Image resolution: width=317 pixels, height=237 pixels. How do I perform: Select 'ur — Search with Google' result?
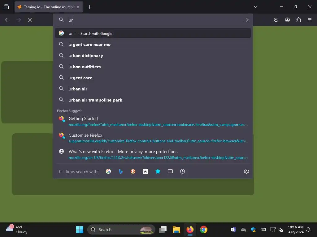click(153, 33)
